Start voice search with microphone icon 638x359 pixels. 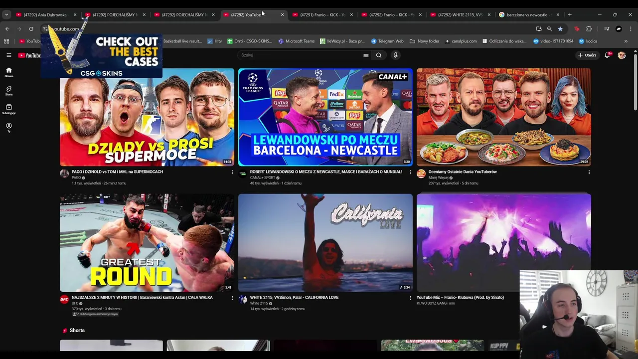(396, 55)
